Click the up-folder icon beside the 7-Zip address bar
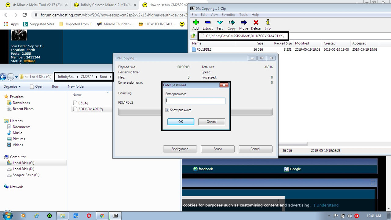This screenshot has height=220, width=391. click(x=193, y=36)
